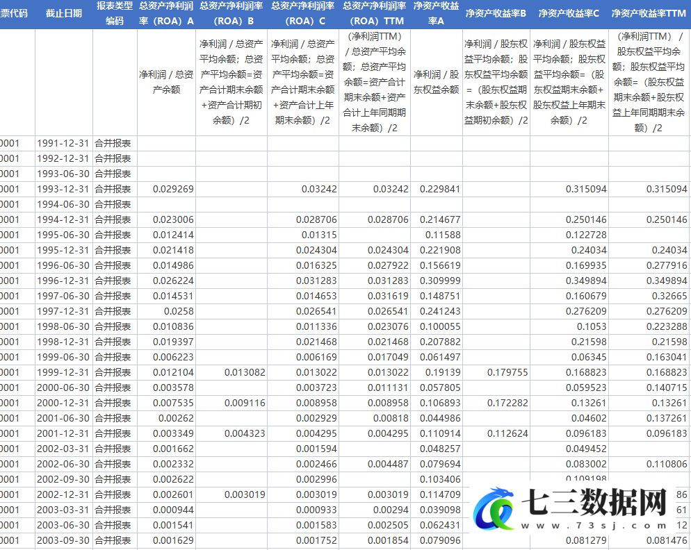Click the cell showing 0.32665
This screenshot has width=691, height=550.
click(649, 296)
